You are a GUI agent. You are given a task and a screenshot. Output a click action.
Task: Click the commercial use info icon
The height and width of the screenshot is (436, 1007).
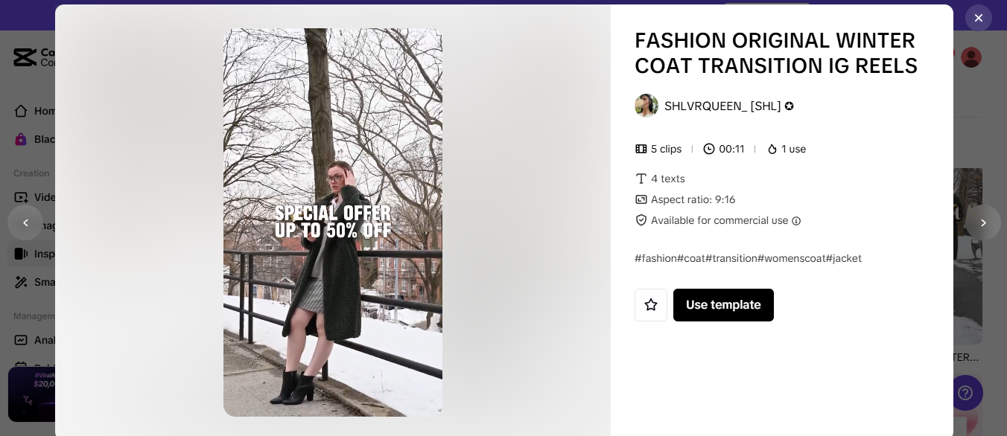click(796, 221)
